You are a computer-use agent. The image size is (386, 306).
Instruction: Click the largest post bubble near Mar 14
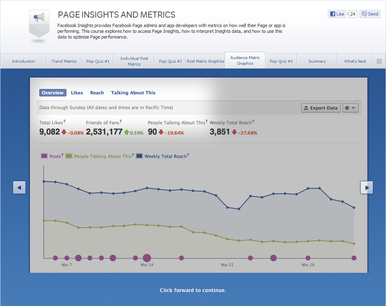point(147,258)
